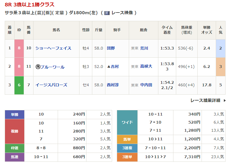Open trainer 中内田 page
Viewport: 230px width, 164px height.
(146, 85)
